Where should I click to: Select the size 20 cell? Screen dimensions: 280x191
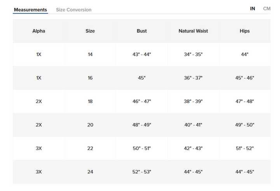click(90, 125)
